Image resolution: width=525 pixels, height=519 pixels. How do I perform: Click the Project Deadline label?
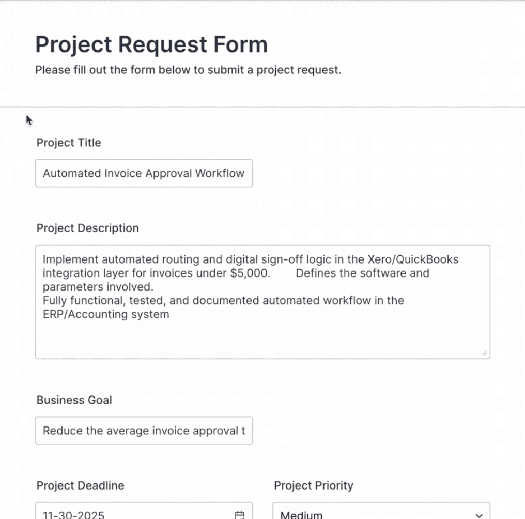point(80,485)
